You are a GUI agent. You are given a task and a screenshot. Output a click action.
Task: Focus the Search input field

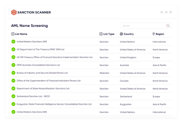pos(146,26)
